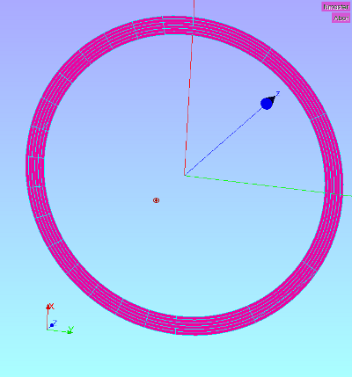Image resolution: width=352 pixels, height=377 pixels.
Task: Click the Y letter of orientation triad
Action: (x=70, y=329)
